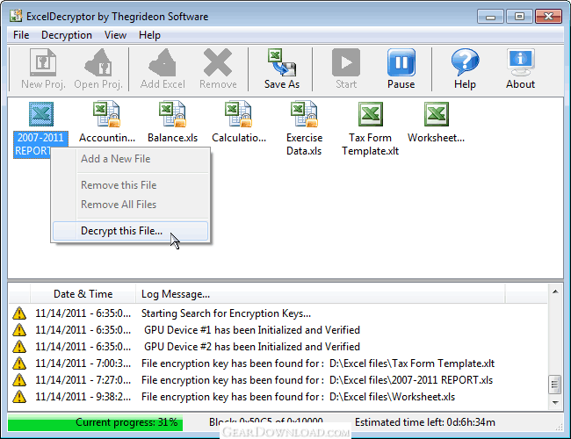Select the Accountin... locked Excel file

point(106,114)
